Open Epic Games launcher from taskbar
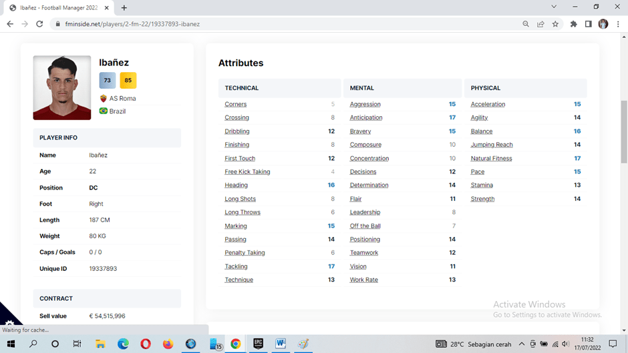Screen dimensions: 628x353 258,344
